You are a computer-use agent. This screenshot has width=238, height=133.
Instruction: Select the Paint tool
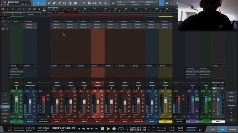[x=59, y=3]
